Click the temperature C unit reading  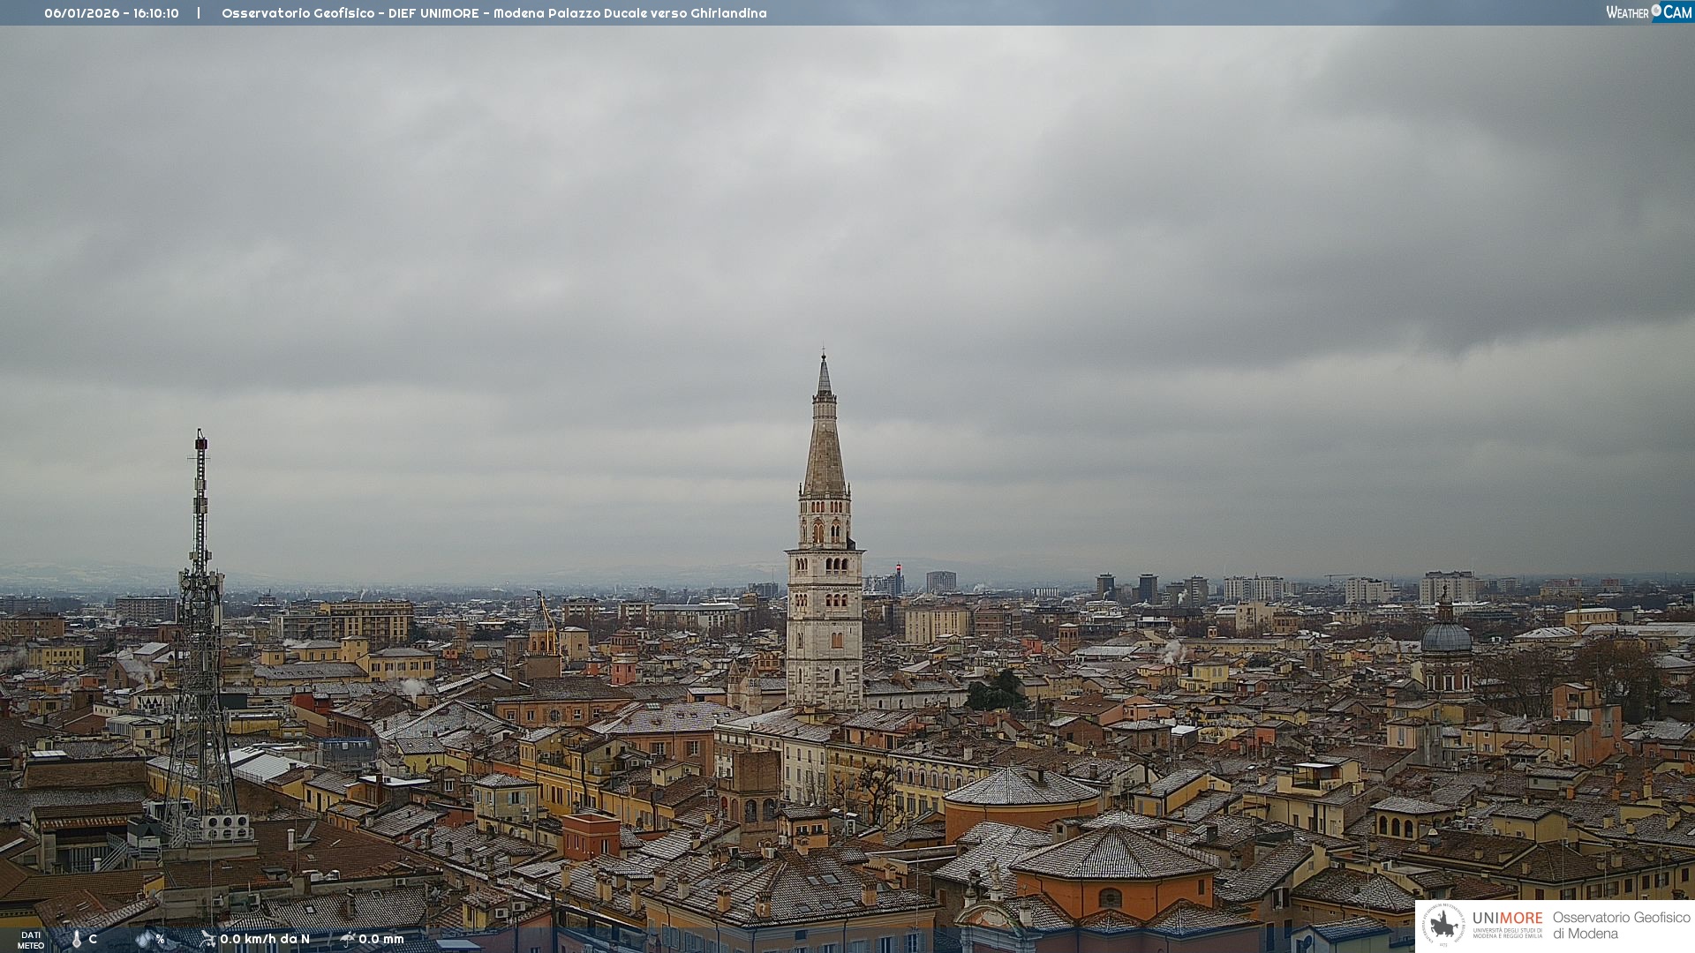coord(93,939)
